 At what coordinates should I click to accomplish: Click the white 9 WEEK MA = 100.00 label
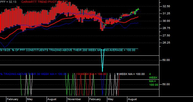131,74
